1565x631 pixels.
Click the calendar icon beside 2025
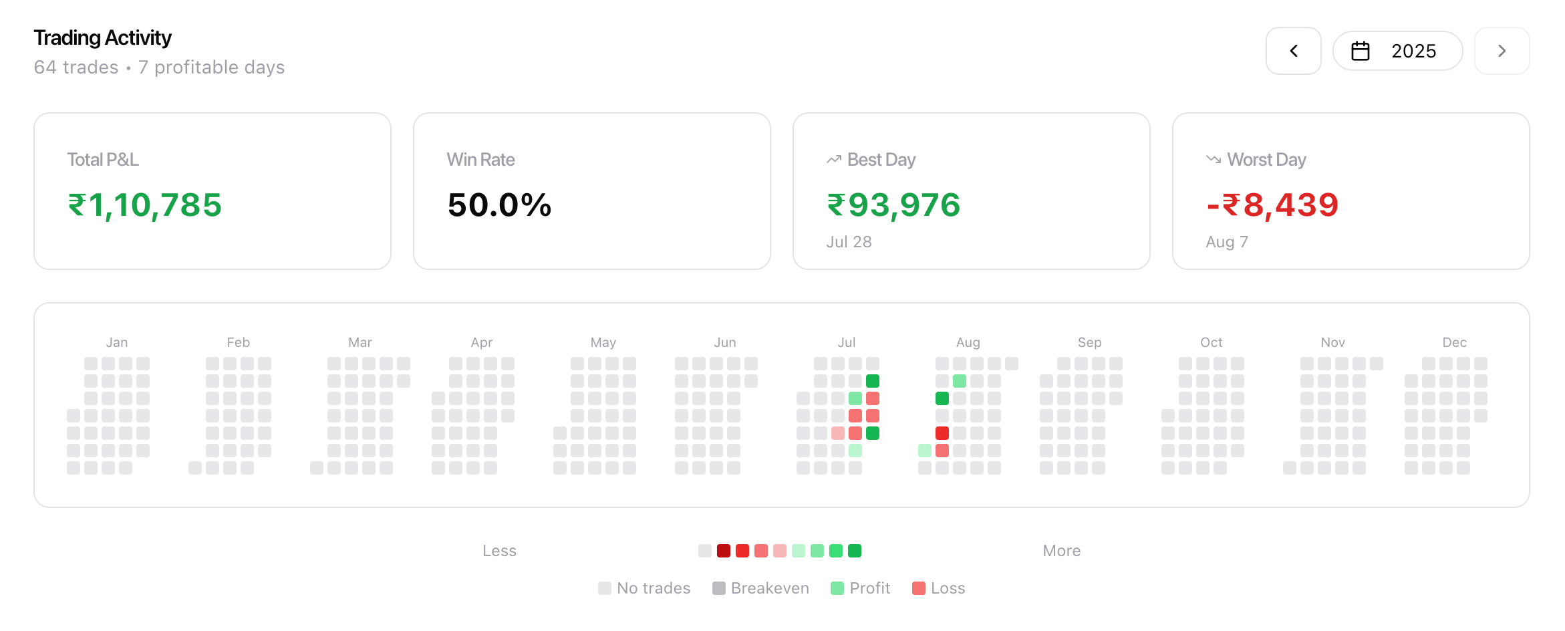1361,51
